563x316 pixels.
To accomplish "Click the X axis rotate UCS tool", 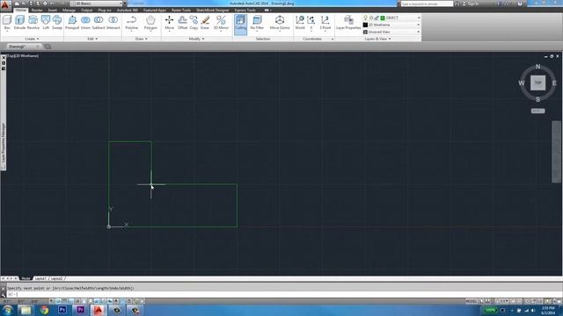I will (311, 23).
